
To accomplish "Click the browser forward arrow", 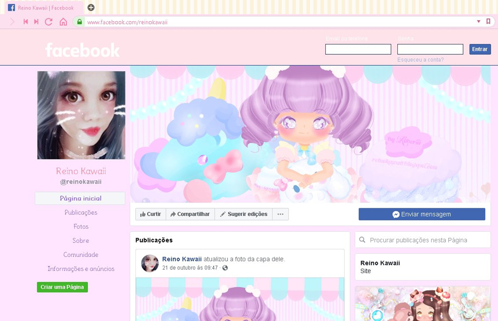I will 12,21.
